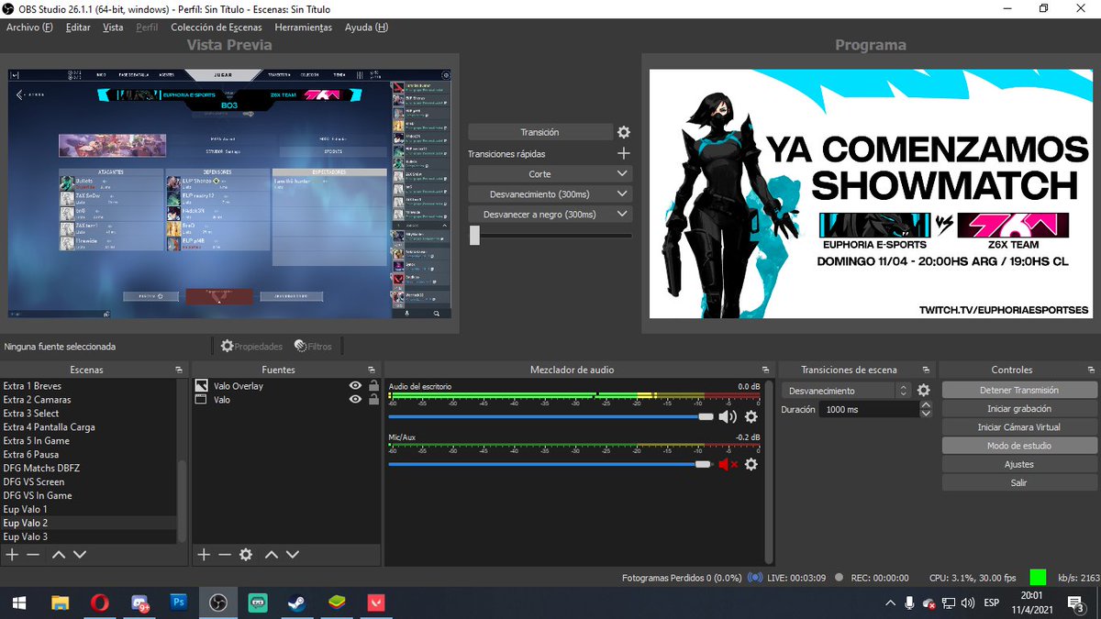Image resolution: width=1101 pixels, height=619 pixels.
Task: Open Valorant from the taskbar
Action: coord(376,602)
